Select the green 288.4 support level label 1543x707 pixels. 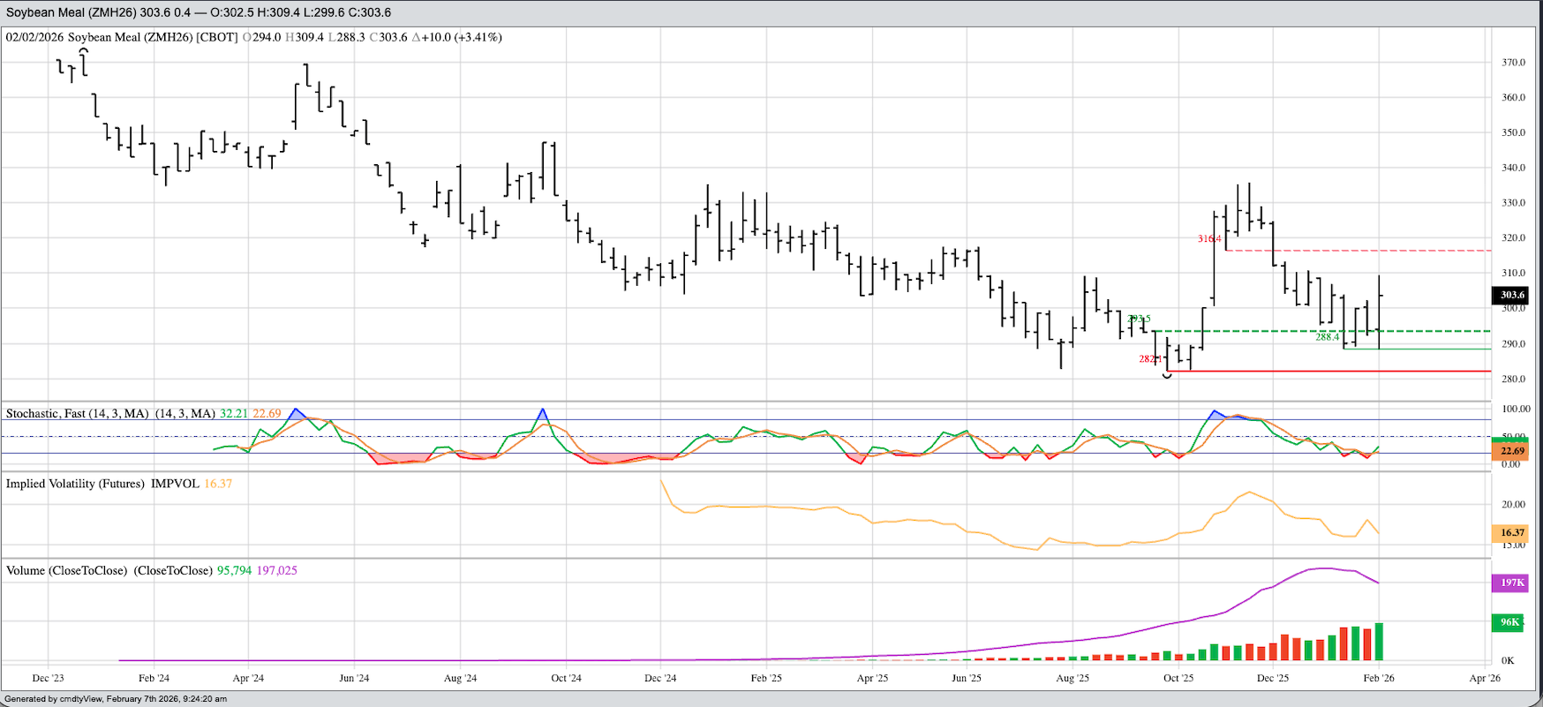click(1327, 337)
